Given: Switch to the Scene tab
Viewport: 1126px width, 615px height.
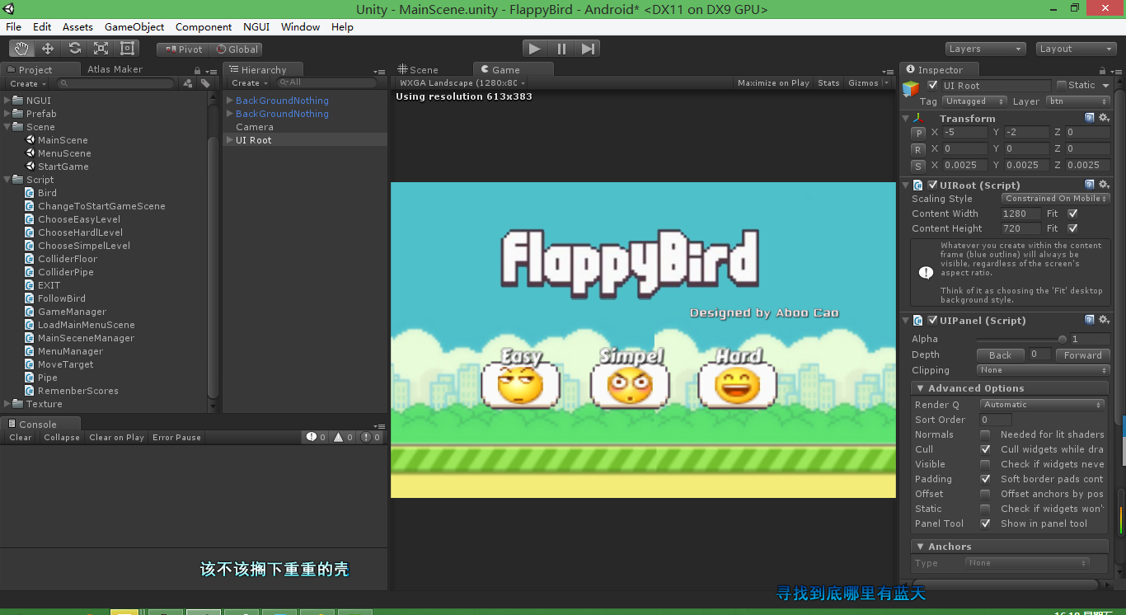Looking at the screenshot, I should [x=418, y=70].
